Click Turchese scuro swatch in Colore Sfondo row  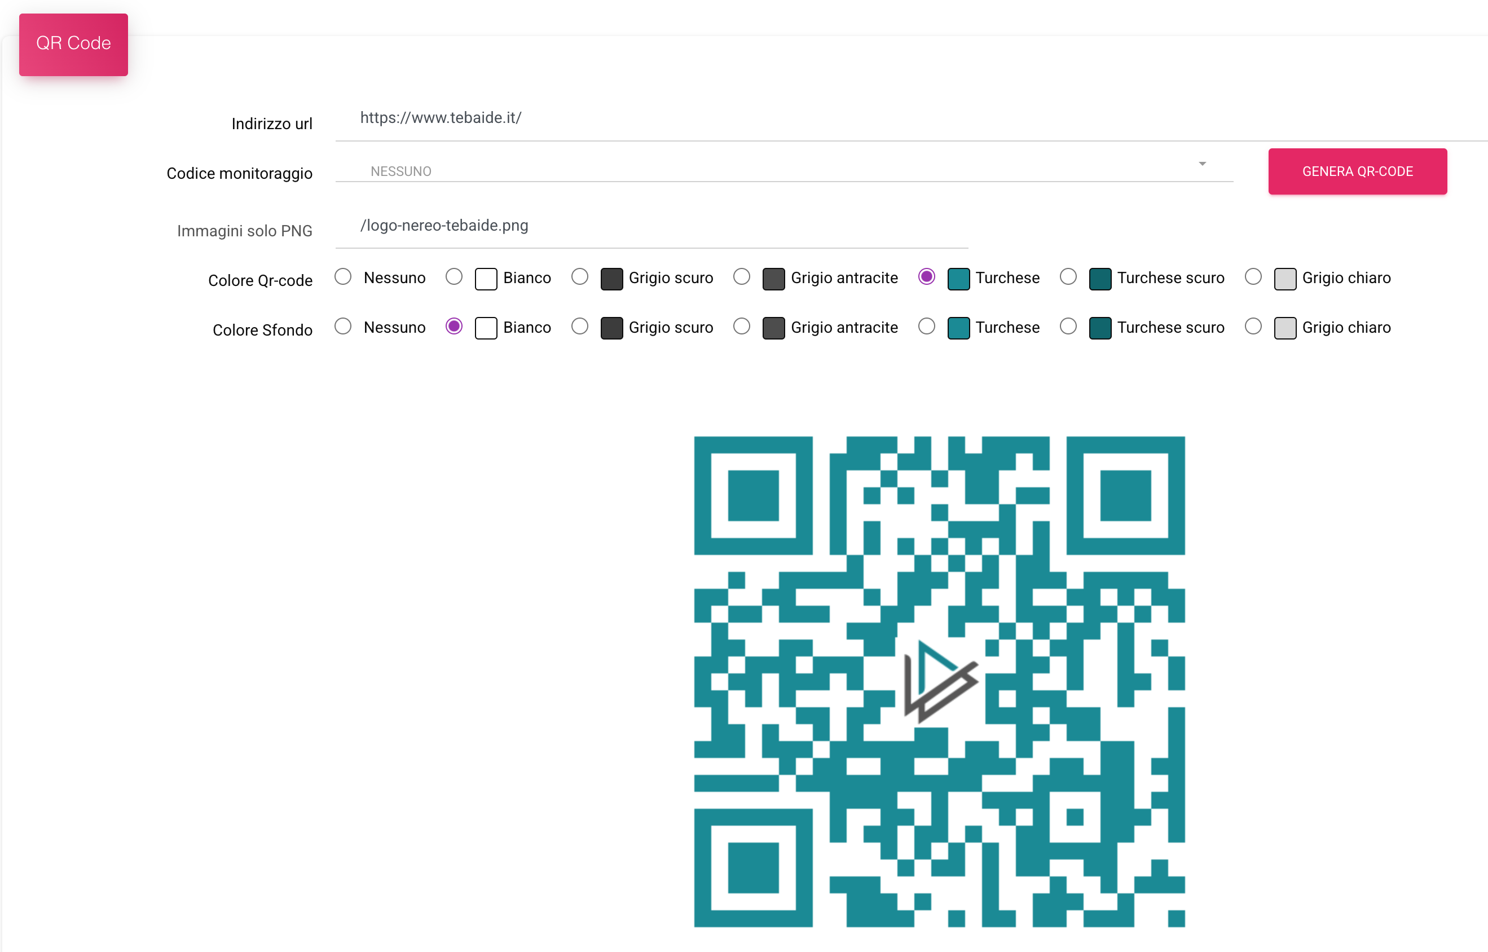pyautogui.click(x=1100, y=328)
